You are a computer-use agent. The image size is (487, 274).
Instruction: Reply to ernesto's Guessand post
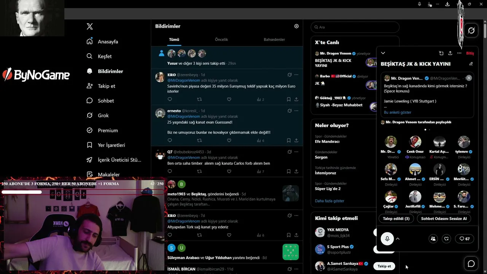(170, 140)
